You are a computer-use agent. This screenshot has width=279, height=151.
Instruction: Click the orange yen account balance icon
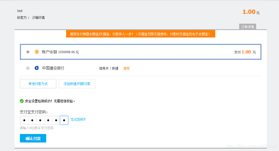click(x=37, y=52)
